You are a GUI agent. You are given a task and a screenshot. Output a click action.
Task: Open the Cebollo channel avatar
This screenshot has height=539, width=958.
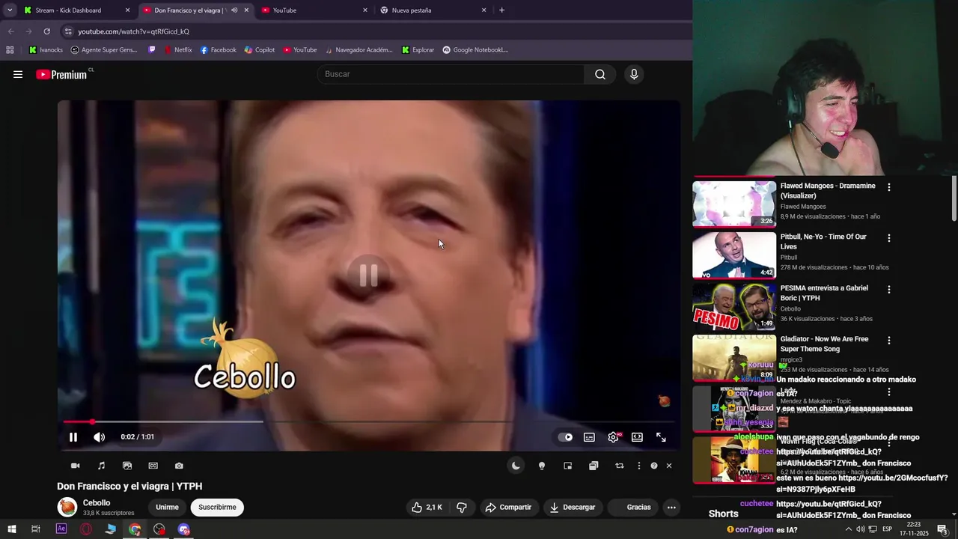67,507
